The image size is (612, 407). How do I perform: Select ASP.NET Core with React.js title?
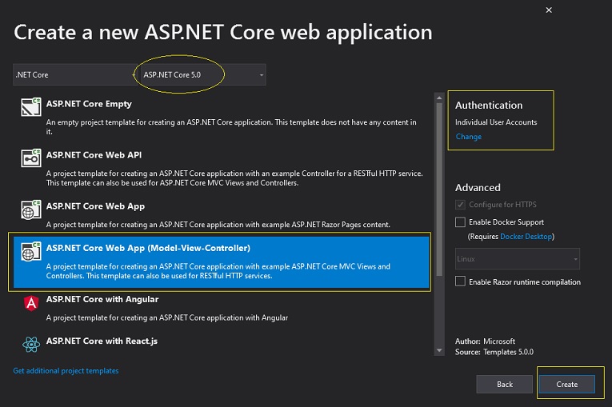102,341
